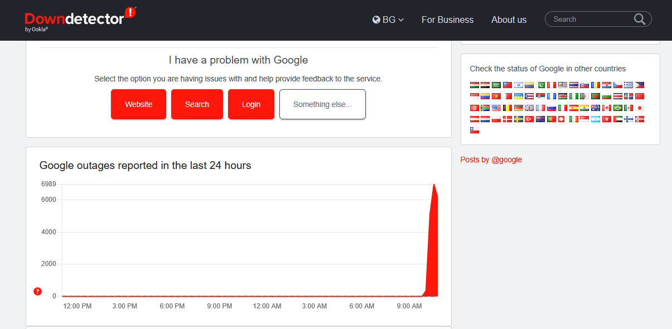The image size is (672, 329).
Task: Select the United Kingdom flag
Action: [529, 108]
